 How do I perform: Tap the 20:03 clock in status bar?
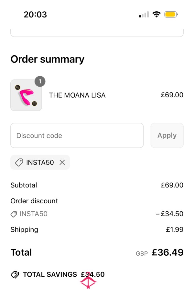click(x=35, y=15)
